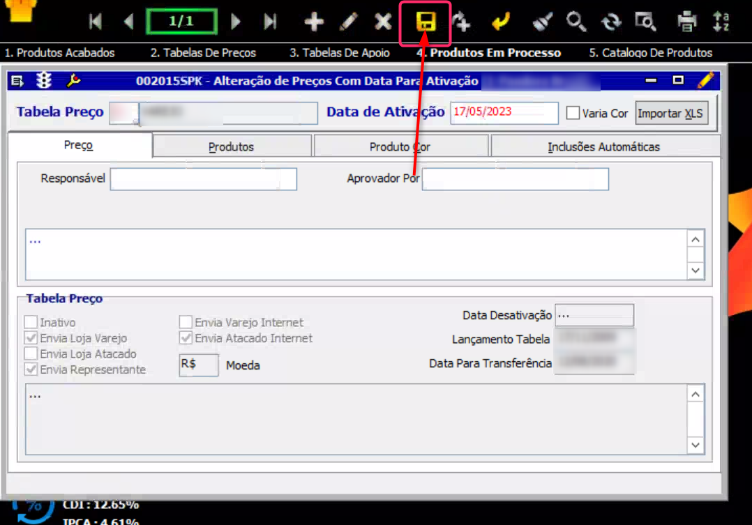Go to next record arrow

pyautogui.click(x=235, y=22)
